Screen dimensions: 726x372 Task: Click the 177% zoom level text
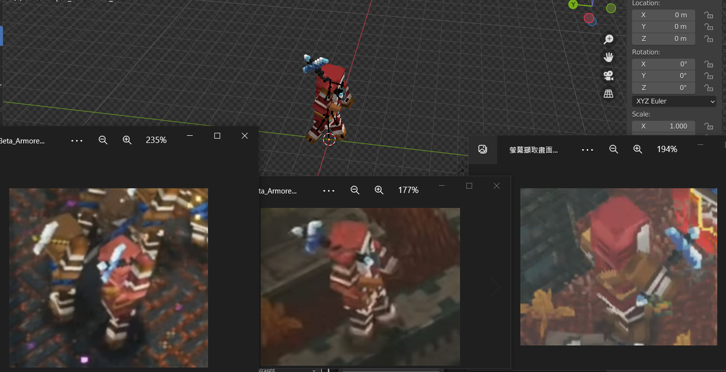point(408,190)
